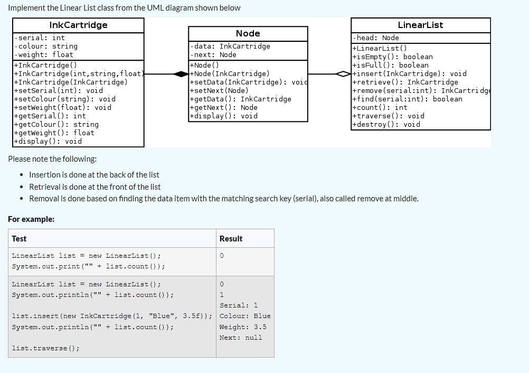Select the LinearList class box title
529x373 pixels.
tap(420, 24)
